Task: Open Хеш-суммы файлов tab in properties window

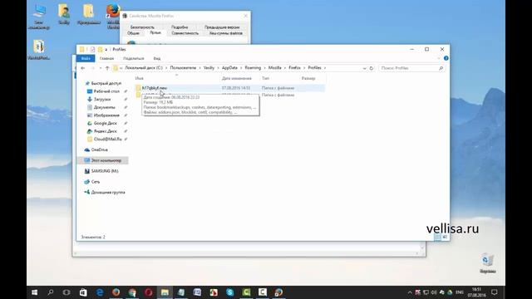Action: click(225, 33)
